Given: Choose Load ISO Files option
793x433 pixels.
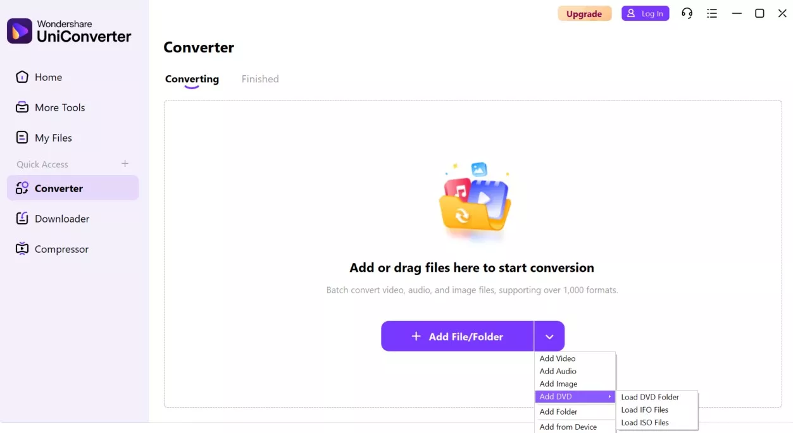Looking at the screenshot, I should click(644, 422).
